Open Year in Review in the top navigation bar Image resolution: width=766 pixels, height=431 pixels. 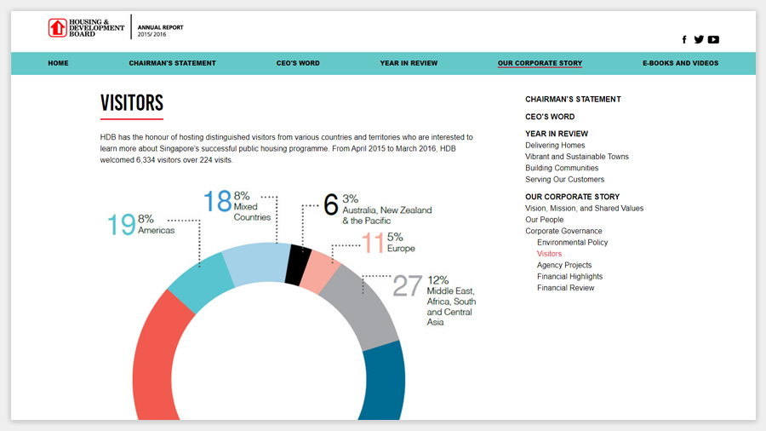click(x=409, y=63)
